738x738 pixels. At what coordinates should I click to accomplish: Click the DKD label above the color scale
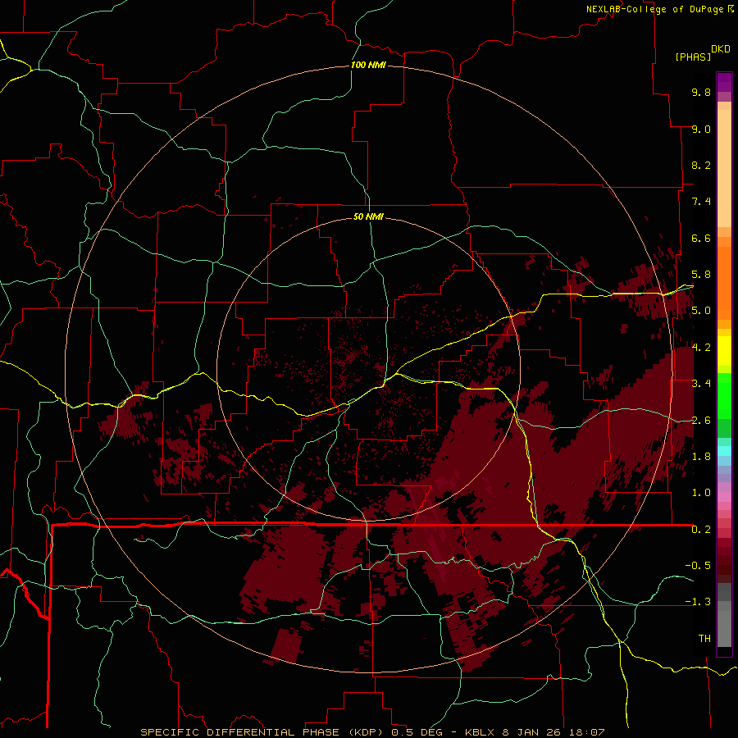720,49
